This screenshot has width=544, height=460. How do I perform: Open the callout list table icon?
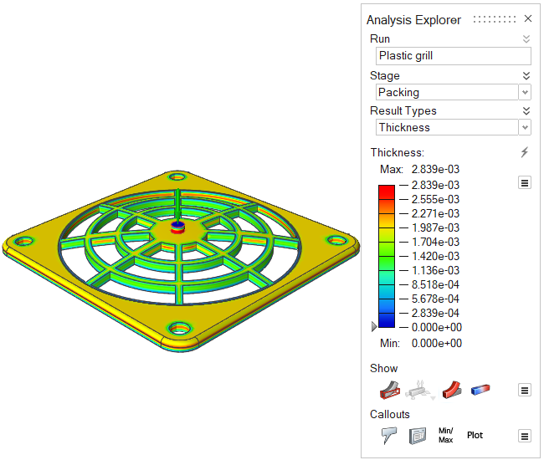418,435
